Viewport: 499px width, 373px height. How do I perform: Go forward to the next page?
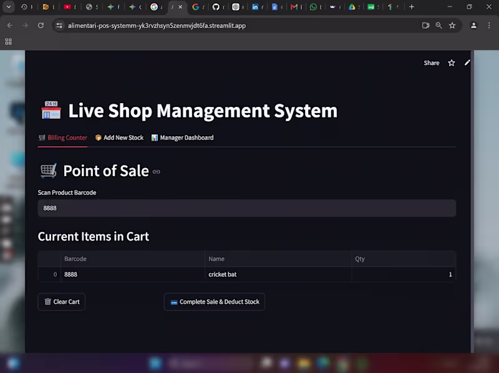25,26
